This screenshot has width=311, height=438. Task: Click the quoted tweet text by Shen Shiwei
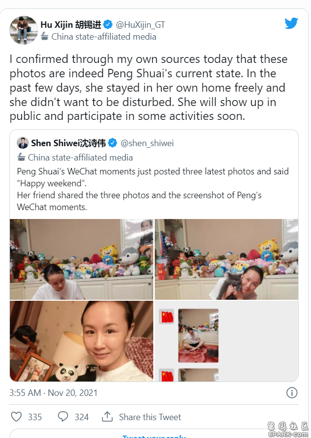[x=153, y=189]
